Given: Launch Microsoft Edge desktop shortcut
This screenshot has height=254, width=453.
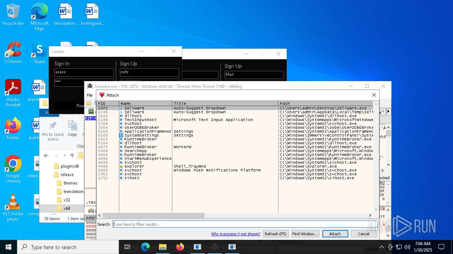Looking at the screenshot, I should point(39,17).
